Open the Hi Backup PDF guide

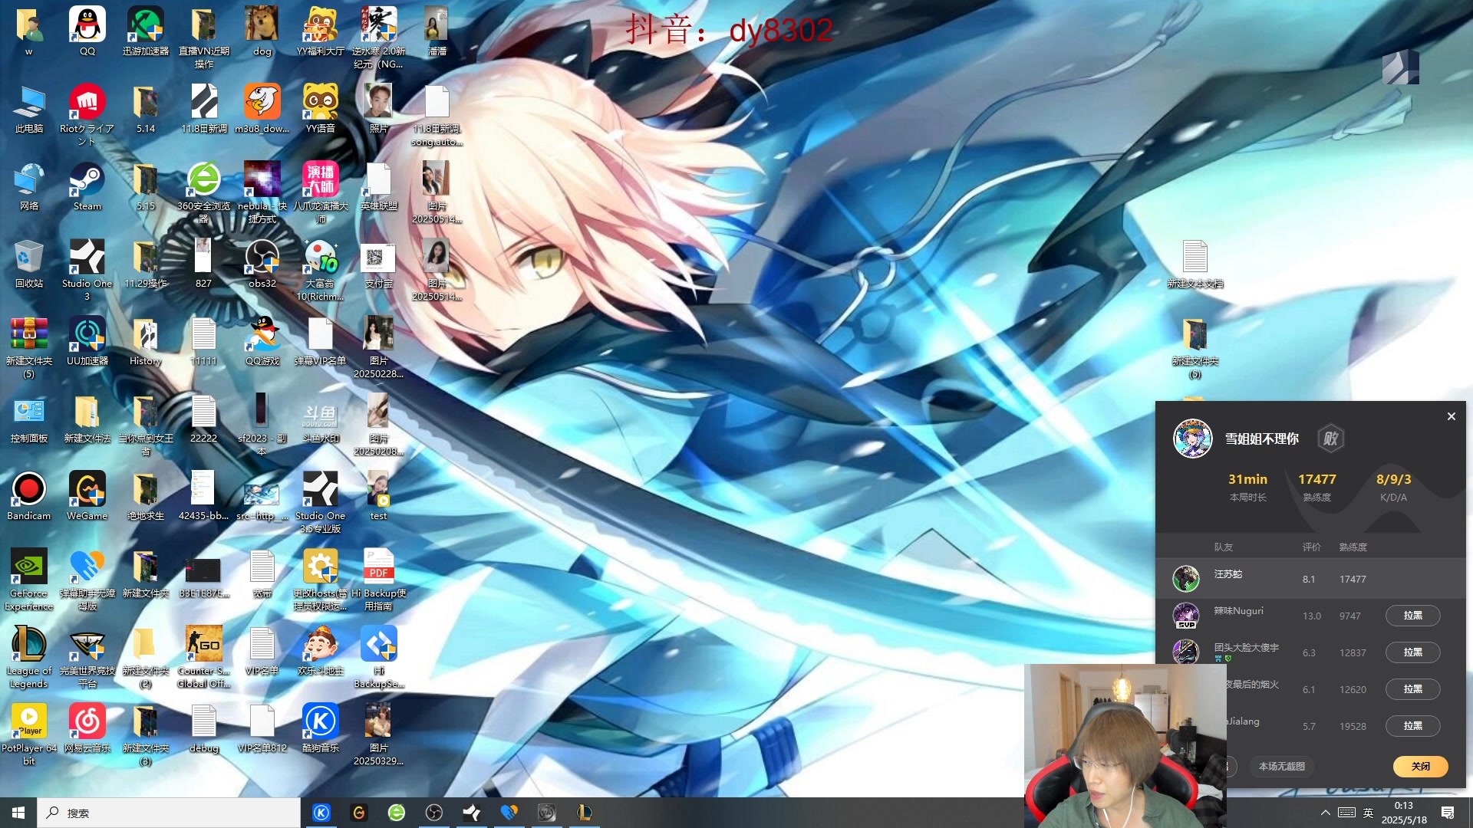[x=379, y=580]
